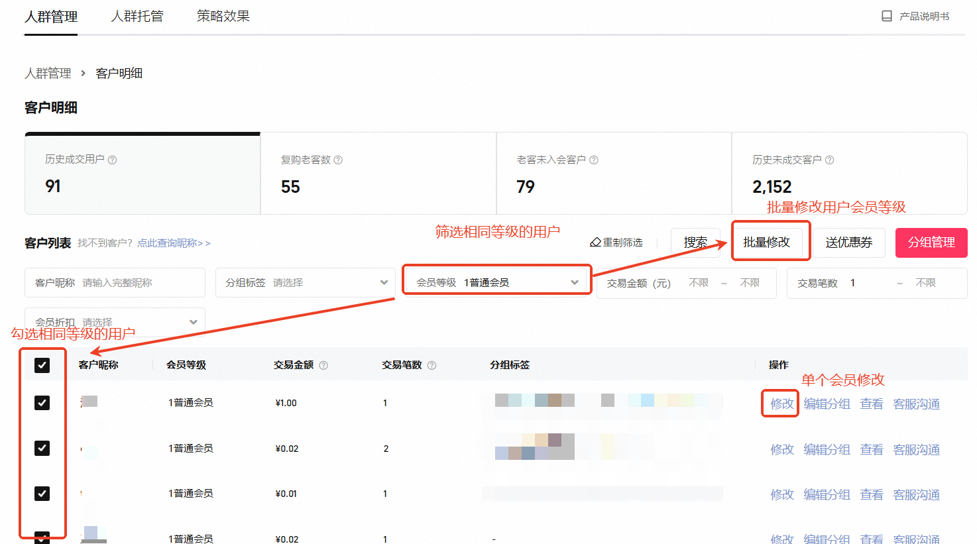977x544 pixels.
Task: Click the 分组管理 button
Action: [x=931, y=243]
